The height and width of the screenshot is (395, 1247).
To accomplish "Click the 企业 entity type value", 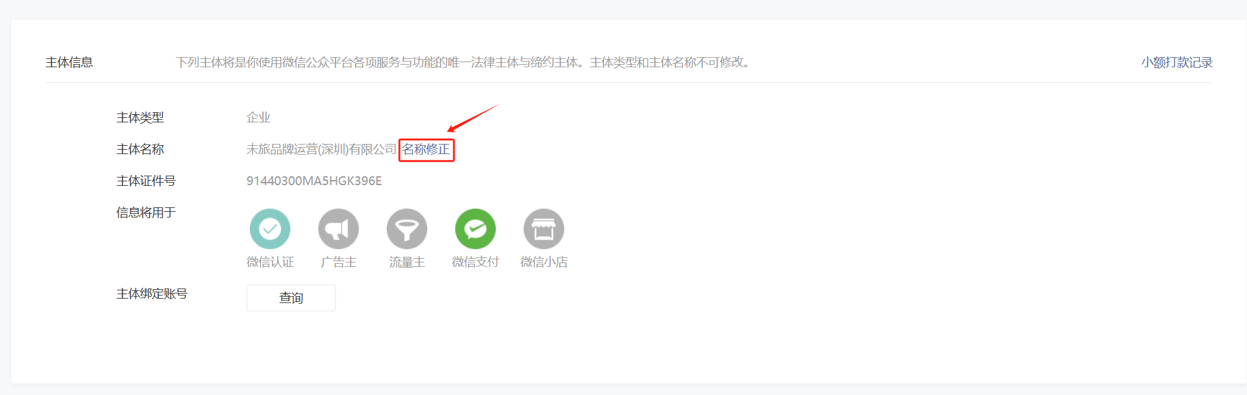I will click(258, 117).
